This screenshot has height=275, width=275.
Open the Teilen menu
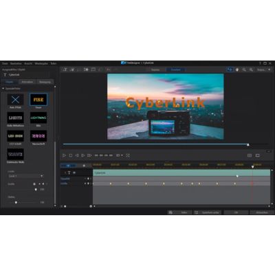coord(54,63)
